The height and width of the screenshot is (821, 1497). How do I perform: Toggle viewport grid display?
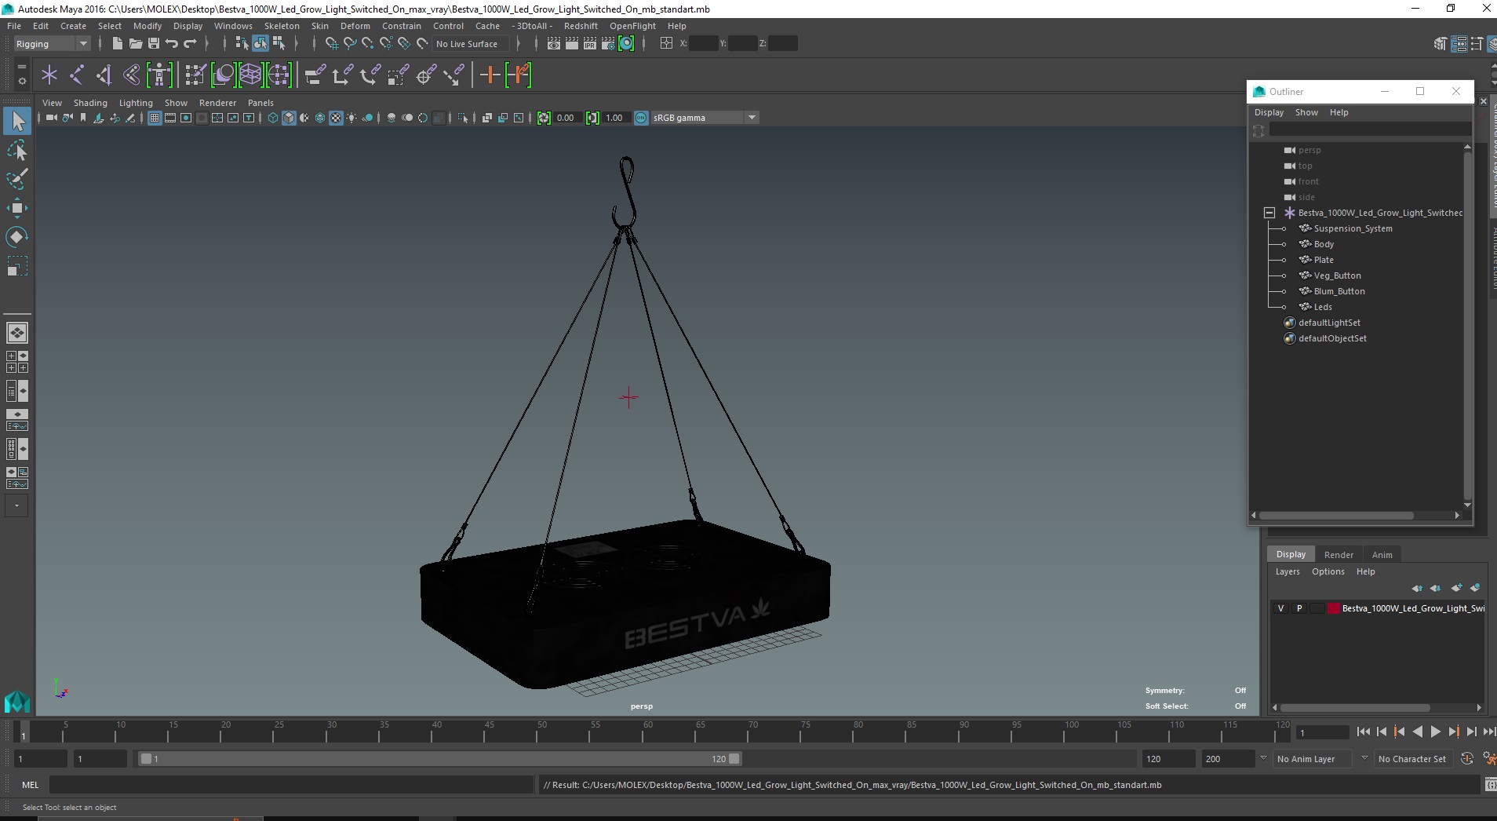155,118
